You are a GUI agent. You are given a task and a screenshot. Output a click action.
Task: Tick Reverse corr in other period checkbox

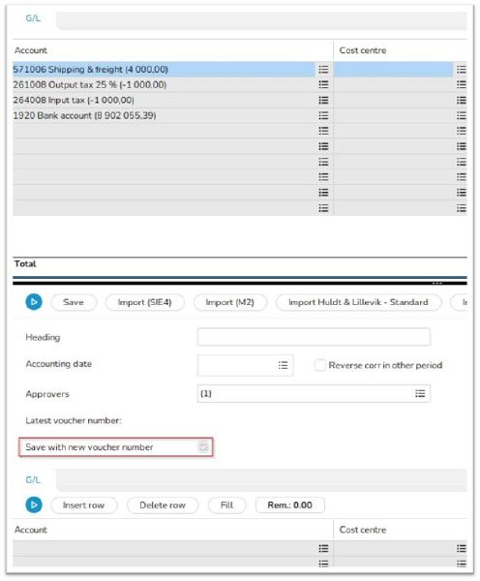point(320,365)
